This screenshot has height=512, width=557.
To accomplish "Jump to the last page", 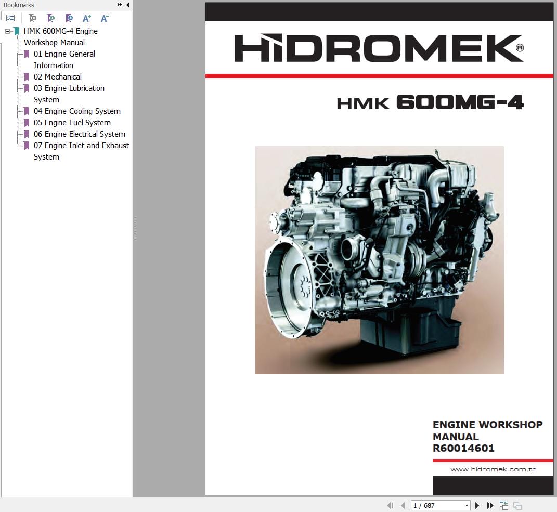I will (490, 505).
